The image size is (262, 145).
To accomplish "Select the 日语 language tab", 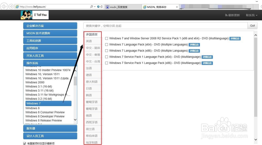I will [92, 89].
